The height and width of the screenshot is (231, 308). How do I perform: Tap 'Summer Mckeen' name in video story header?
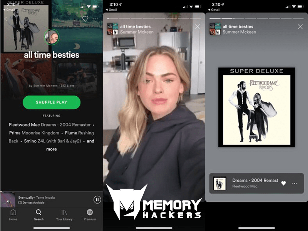137,32
